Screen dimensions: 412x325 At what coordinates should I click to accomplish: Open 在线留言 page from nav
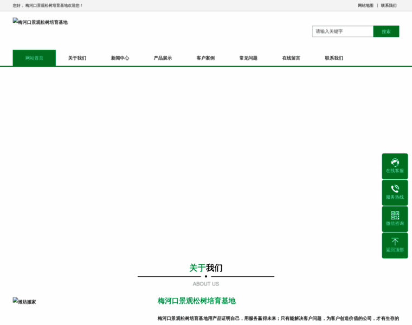tap(291, 58)
